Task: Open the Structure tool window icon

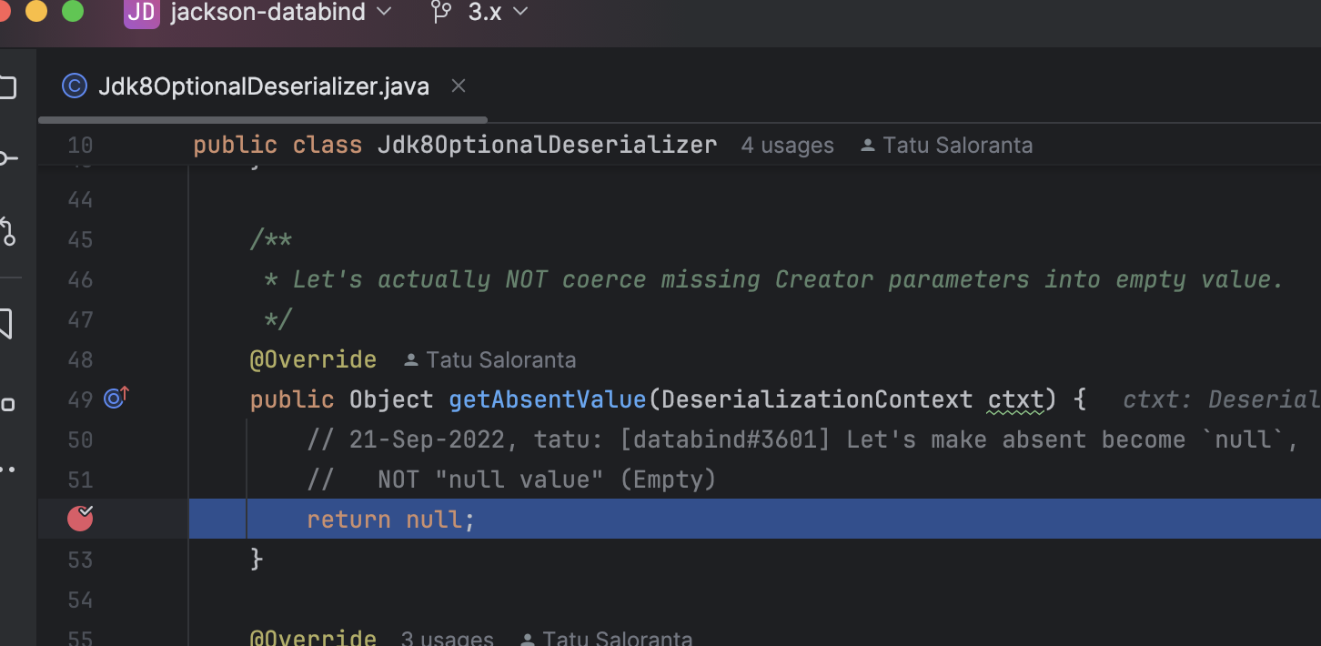Action: 7,404
